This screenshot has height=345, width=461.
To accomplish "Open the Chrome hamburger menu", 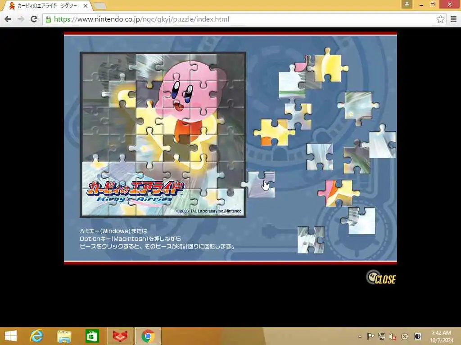I will (453, 19).
